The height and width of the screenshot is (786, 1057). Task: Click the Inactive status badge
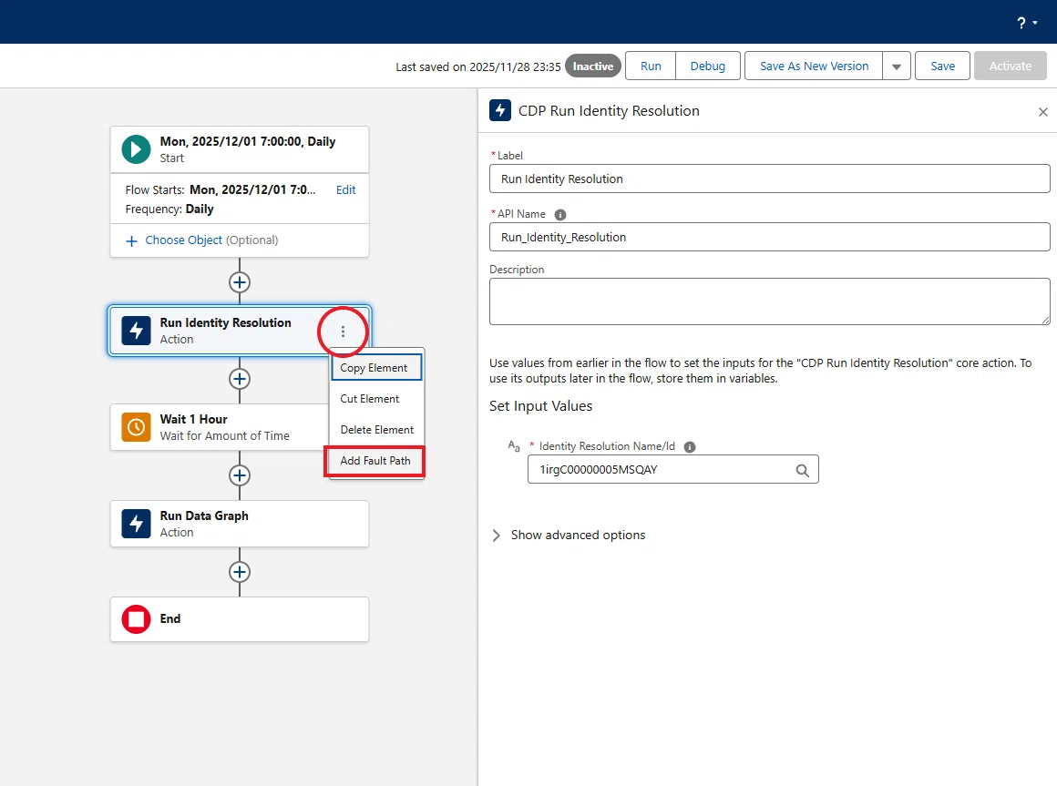click(592, 66)
